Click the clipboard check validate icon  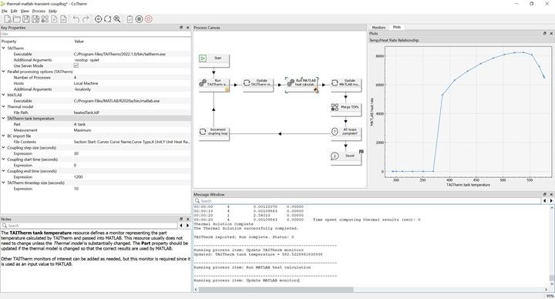point(129,19)
